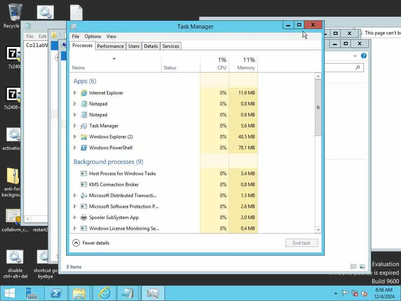Open the Start button on taskbar
Image resolution: width=401 pixels, height=301 pixels.
pyautogui.click(x=10, y=293)
